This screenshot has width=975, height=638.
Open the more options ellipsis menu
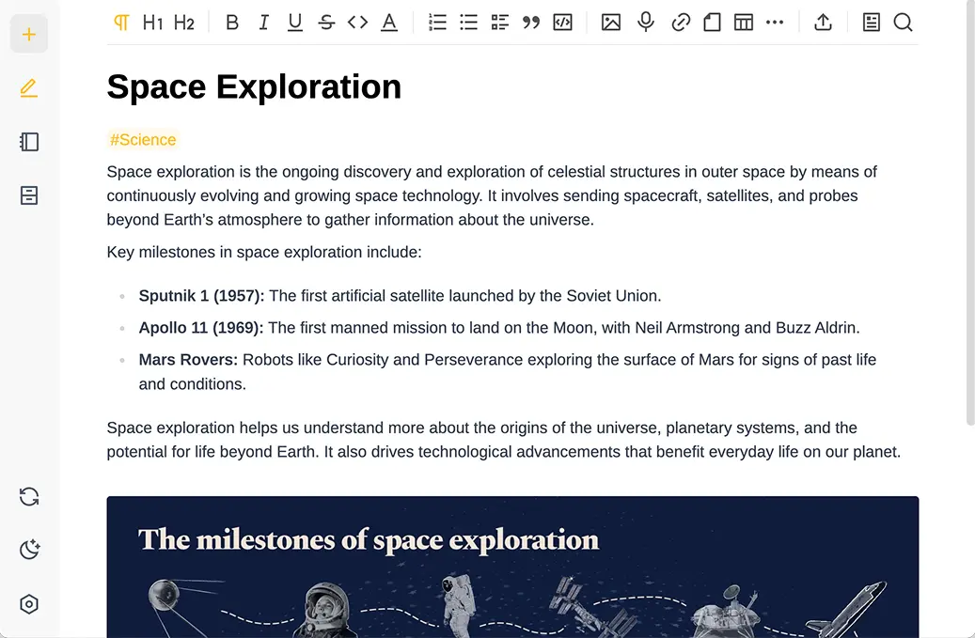coord(775,23)
